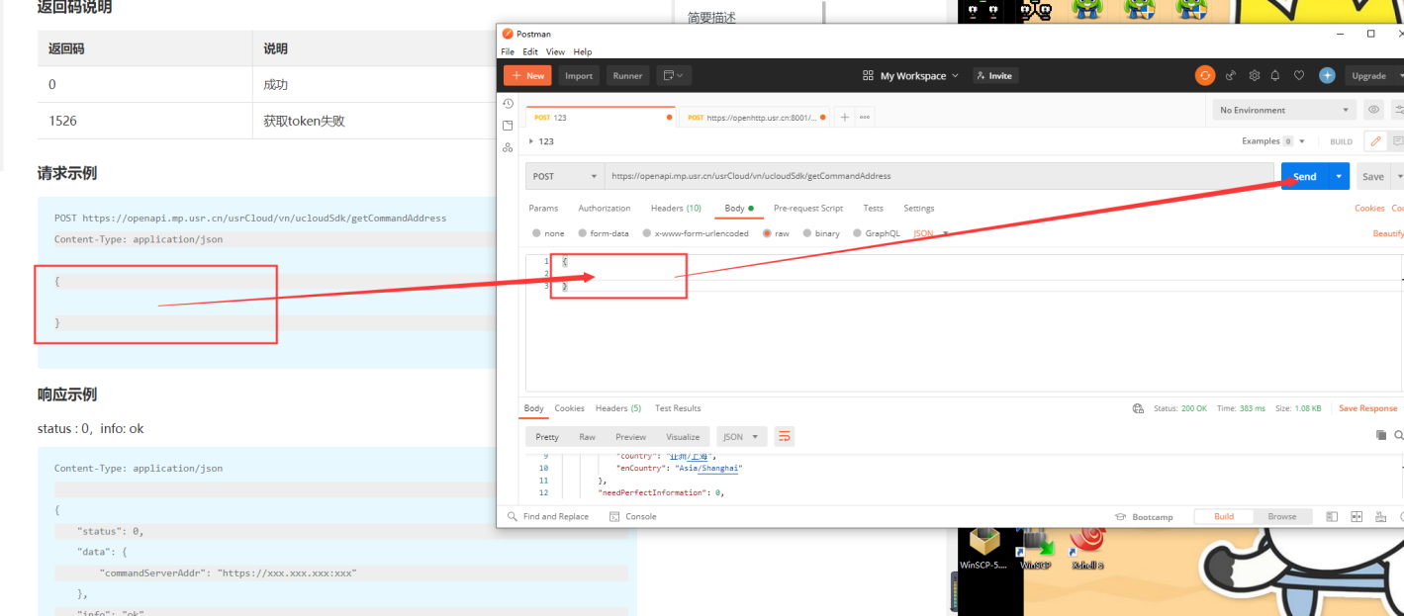Click the Save Response link
The height and width of the screenshot is (616, 1404).
1367,407
